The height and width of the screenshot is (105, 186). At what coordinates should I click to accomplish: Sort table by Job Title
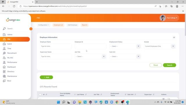(101, 94)
